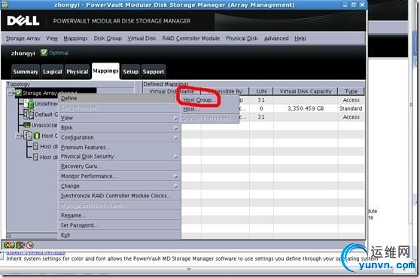Click the application icon in the title bar

point(5,5)
